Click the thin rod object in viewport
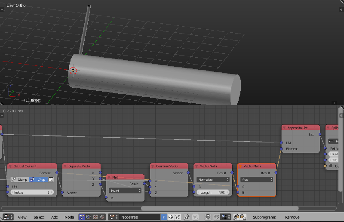The width and height of the screenshot is (344, 222). [85, 30]
